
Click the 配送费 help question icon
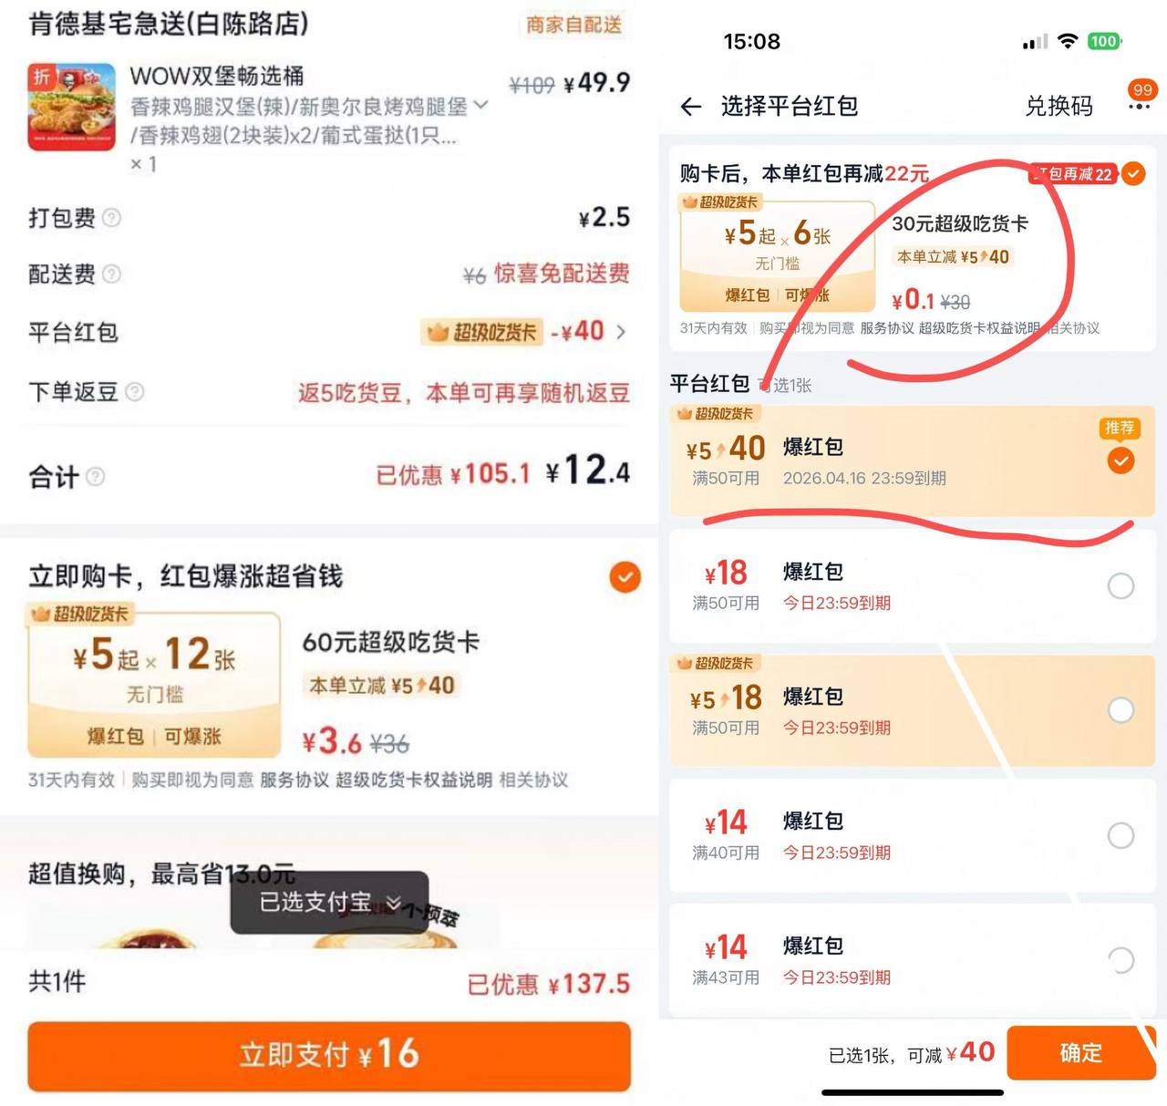point(111,274)
